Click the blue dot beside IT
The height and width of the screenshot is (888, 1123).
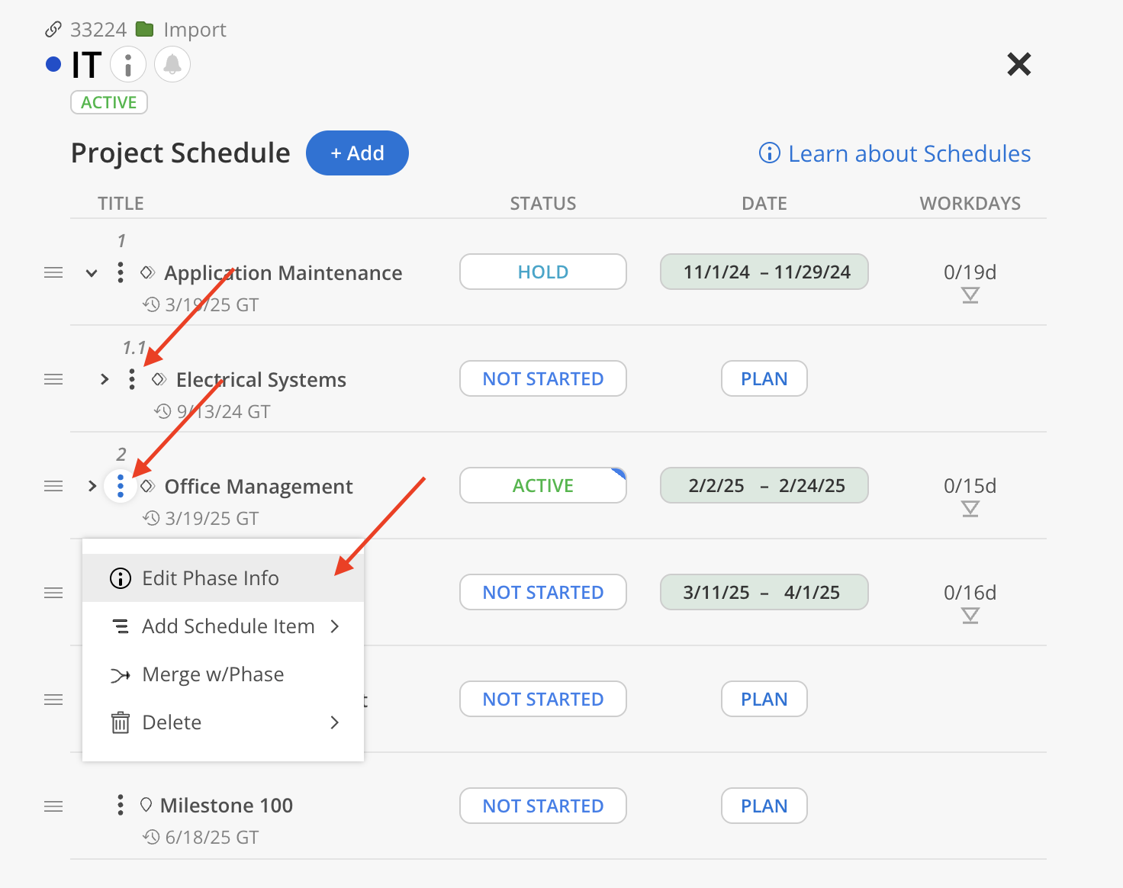tap(53, 64)
